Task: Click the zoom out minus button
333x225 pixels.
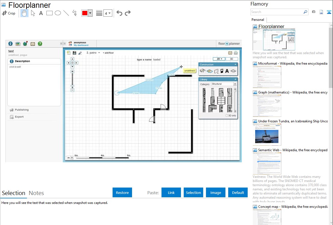Action: [x=73, y=90]
